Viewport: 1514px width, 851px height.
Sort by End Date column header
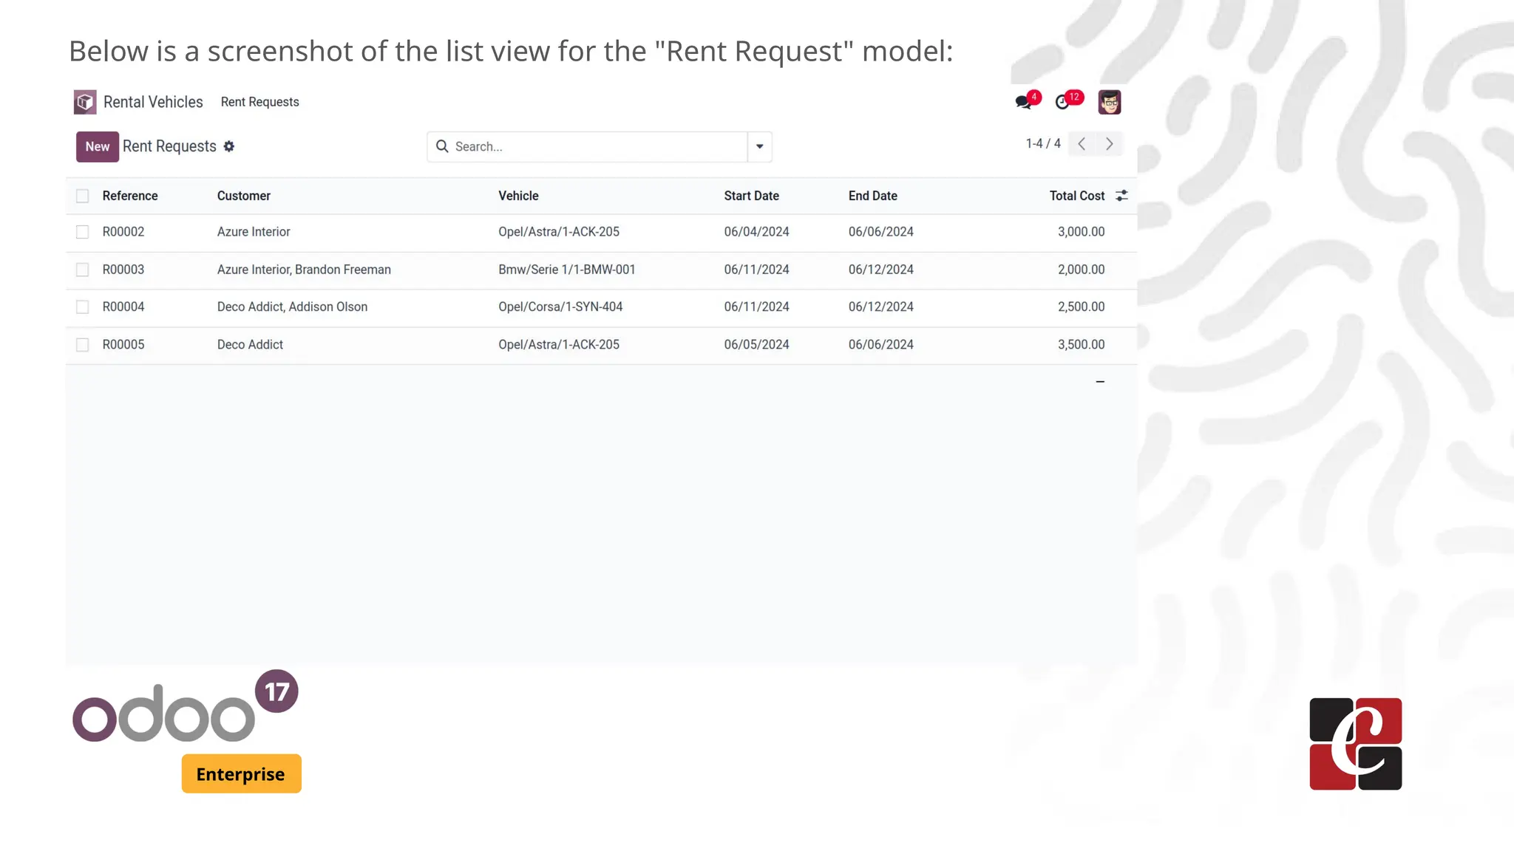(x=872, y=196)
